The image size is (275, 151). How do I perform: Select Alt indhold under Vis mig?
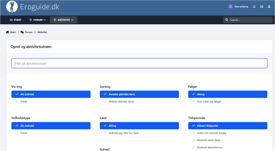51,94
